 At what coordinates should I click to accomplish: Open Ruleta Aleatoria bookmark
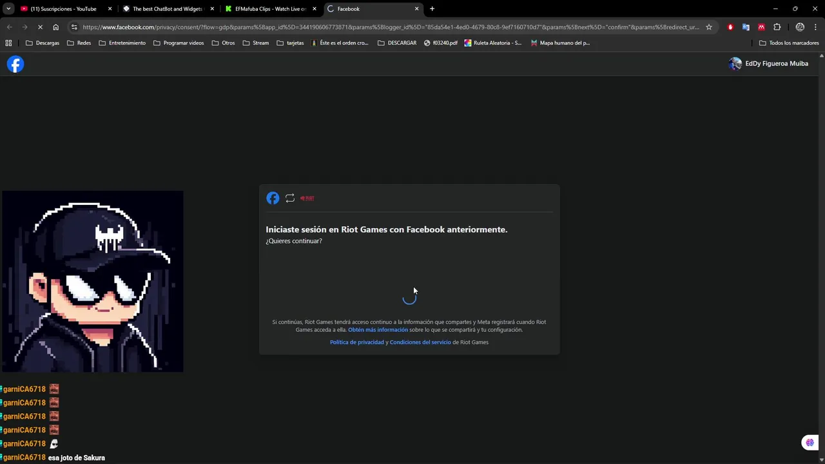coord(493,43)
